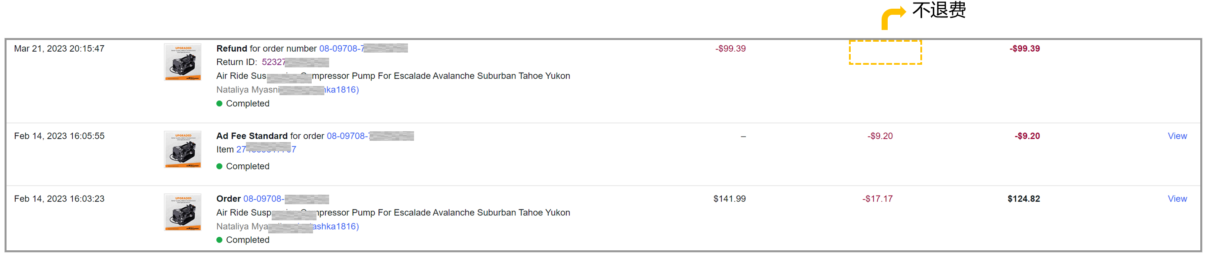Click green Completed dot in Ad Fee row

(219, 166)
